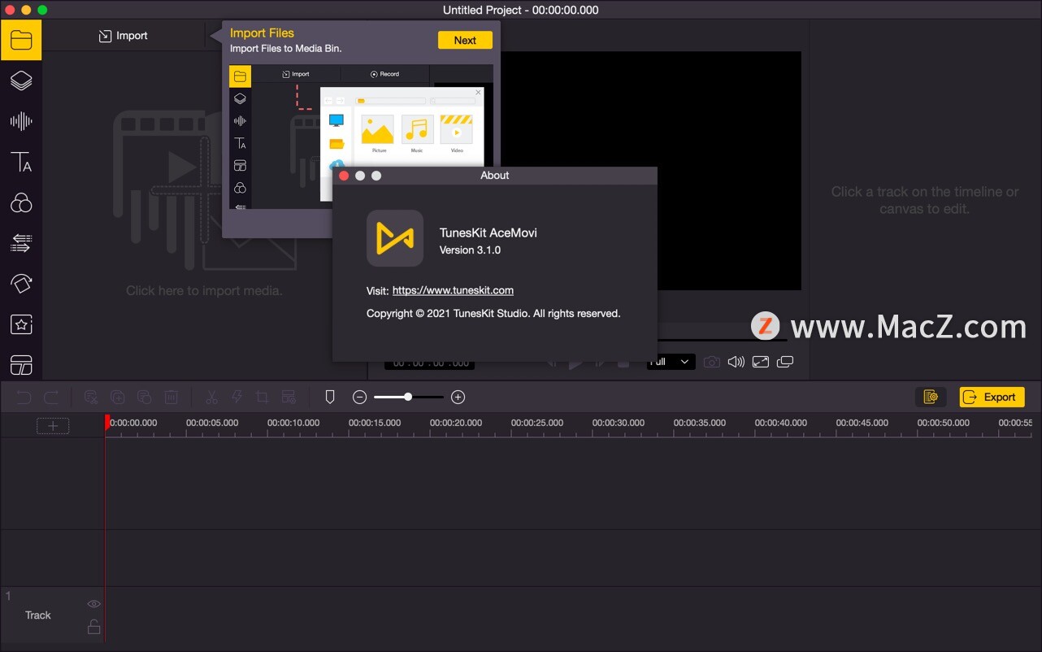Click 'Click here to import media.' text
Screen dimensions: 1042x652
(204, 290)
